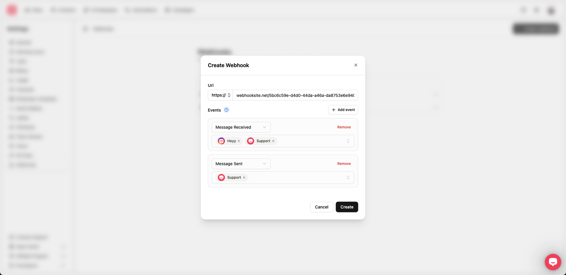Click Support channel icon under Message Sent
The width and height of the screenshot is (566, 275).
coord(221,178)
